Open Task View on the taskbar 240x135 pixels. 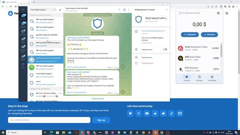tap(45, 132)
